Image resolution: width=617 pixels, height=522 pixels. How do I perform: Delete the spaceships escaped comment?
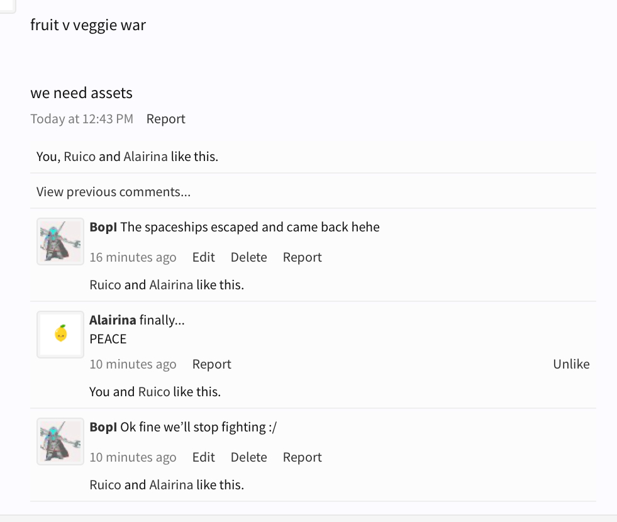(248, 257)
